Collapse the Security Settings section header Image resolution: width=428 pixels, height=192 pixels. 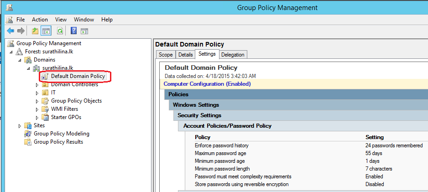(301, 115)
